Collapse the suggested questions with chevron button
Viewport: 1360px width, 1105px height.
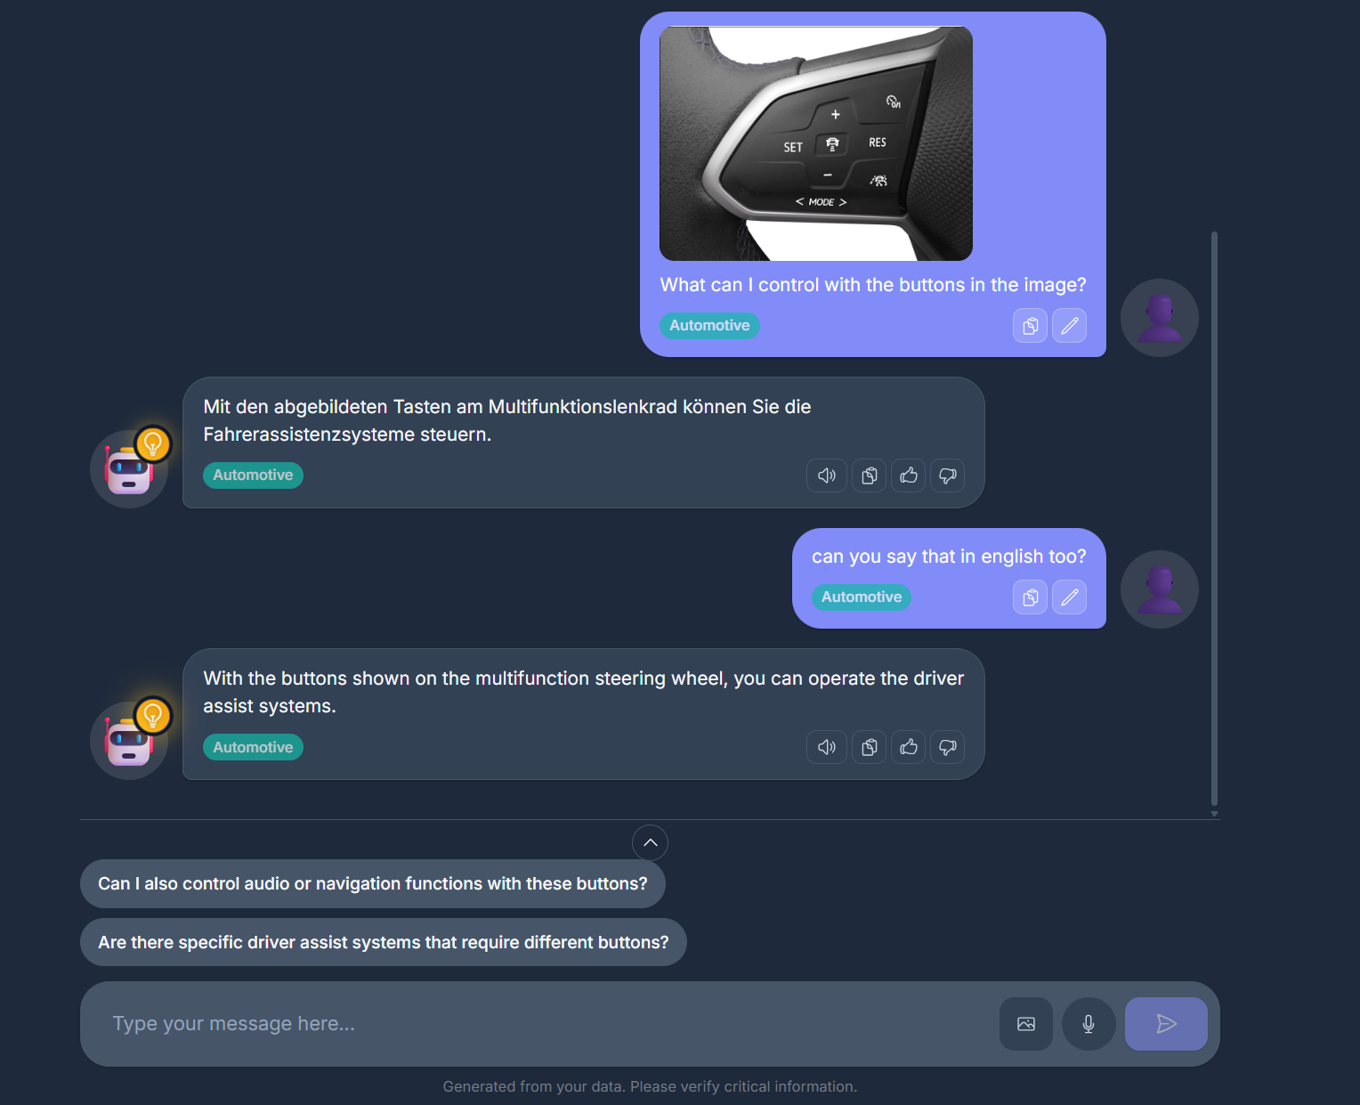click(650, 842)
